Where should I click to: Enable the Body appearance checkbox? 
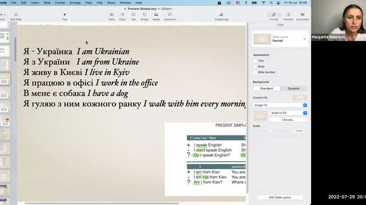pos(255,67)
